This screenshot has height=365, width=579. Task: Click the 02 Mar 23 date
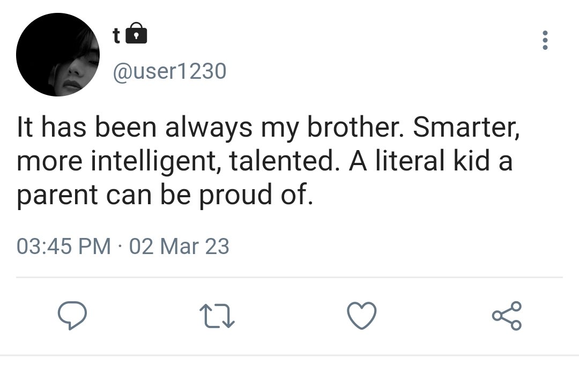point(179,246)
